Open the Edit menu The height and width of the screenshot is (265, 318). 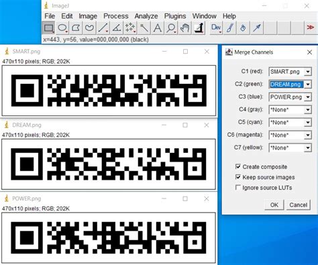pos(67,16)
